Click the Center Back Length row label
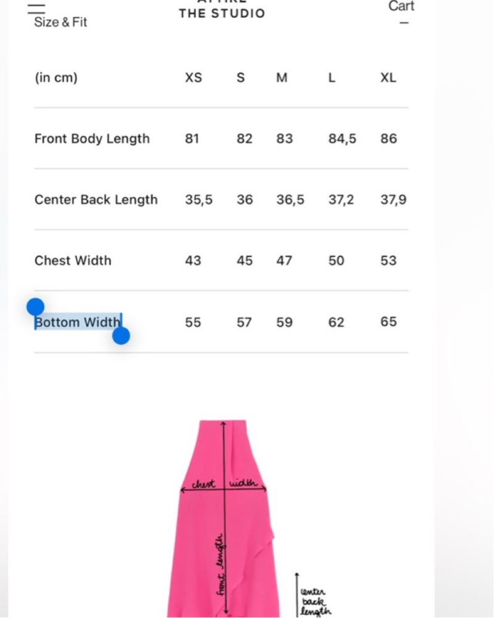This screenshot has height=618, width=494. 96,200
